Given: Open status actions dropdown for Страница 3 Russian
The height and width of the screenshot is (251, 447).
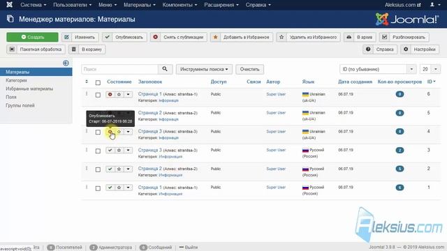Looking at the screenshot, I should click(129, 151).
